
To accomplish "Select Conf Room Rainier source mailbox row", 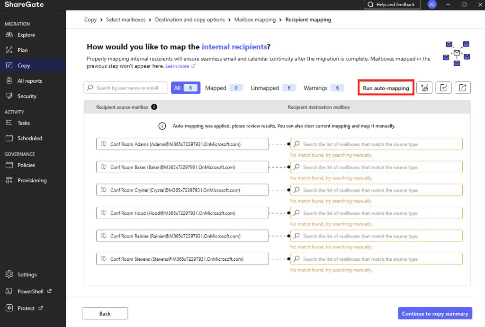I will pyautogui.click(x=182, y=236).
